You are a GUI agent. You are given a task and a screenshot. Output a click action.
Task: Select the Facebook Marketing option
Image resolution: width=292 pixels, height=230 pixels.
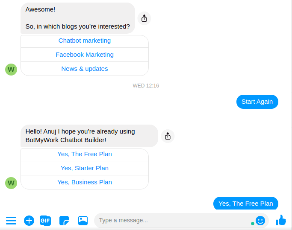pyautogui.click(x=85, y=55)
